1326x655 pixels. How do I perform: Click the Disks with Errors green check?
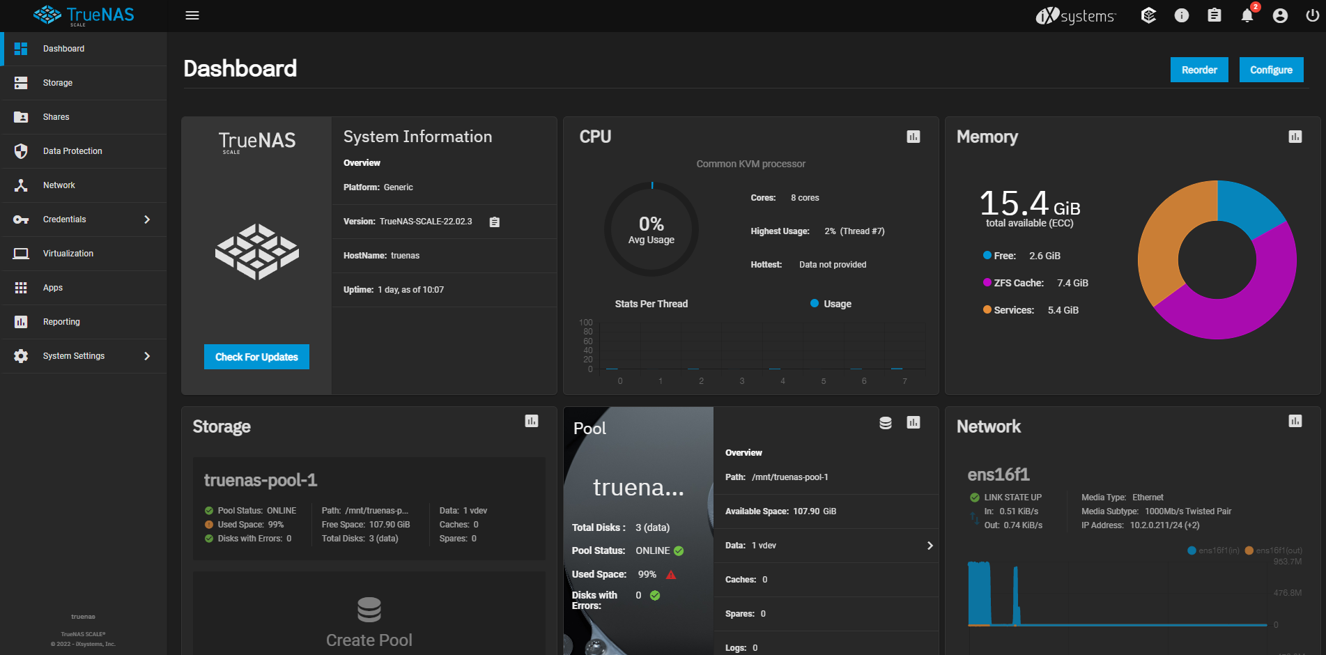click(x=655, y=595)
